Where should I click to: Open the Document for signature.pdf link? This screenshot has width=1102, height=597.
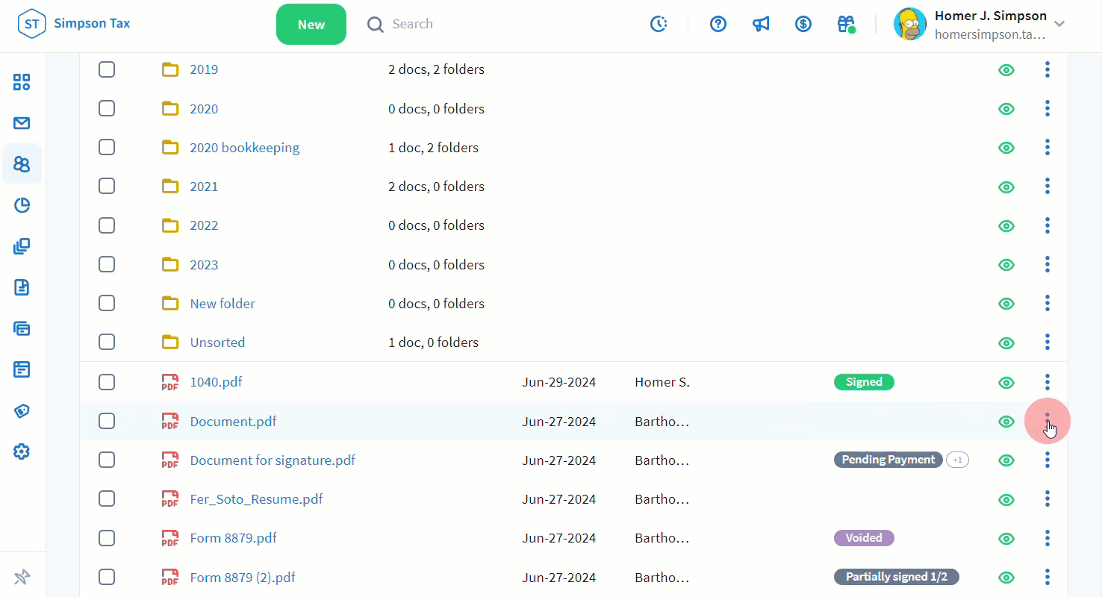coord(273,460)
